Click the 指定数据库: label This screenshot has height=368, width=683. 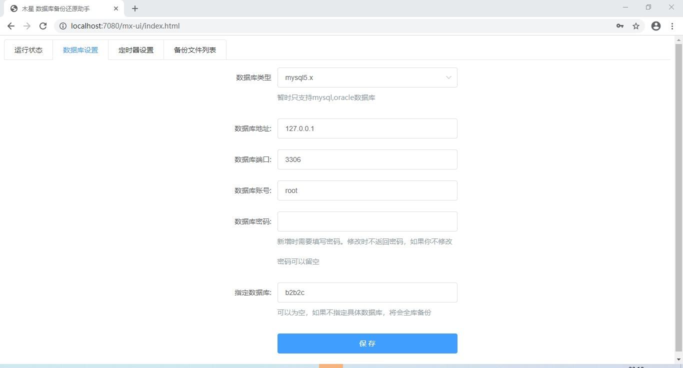point(253,292)
